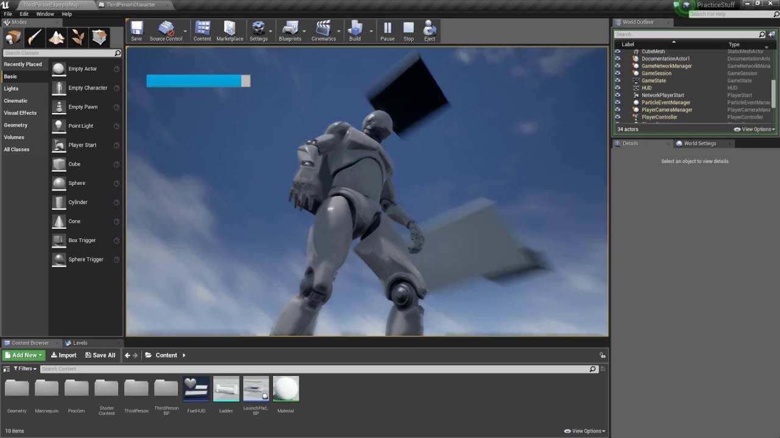Stop the play session
The image size is (780, 438).
tap(409, 31)
